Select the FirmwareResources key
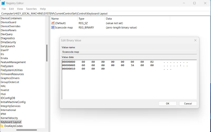Viewport: 211px width, 132px height. (x=12, y=74)
